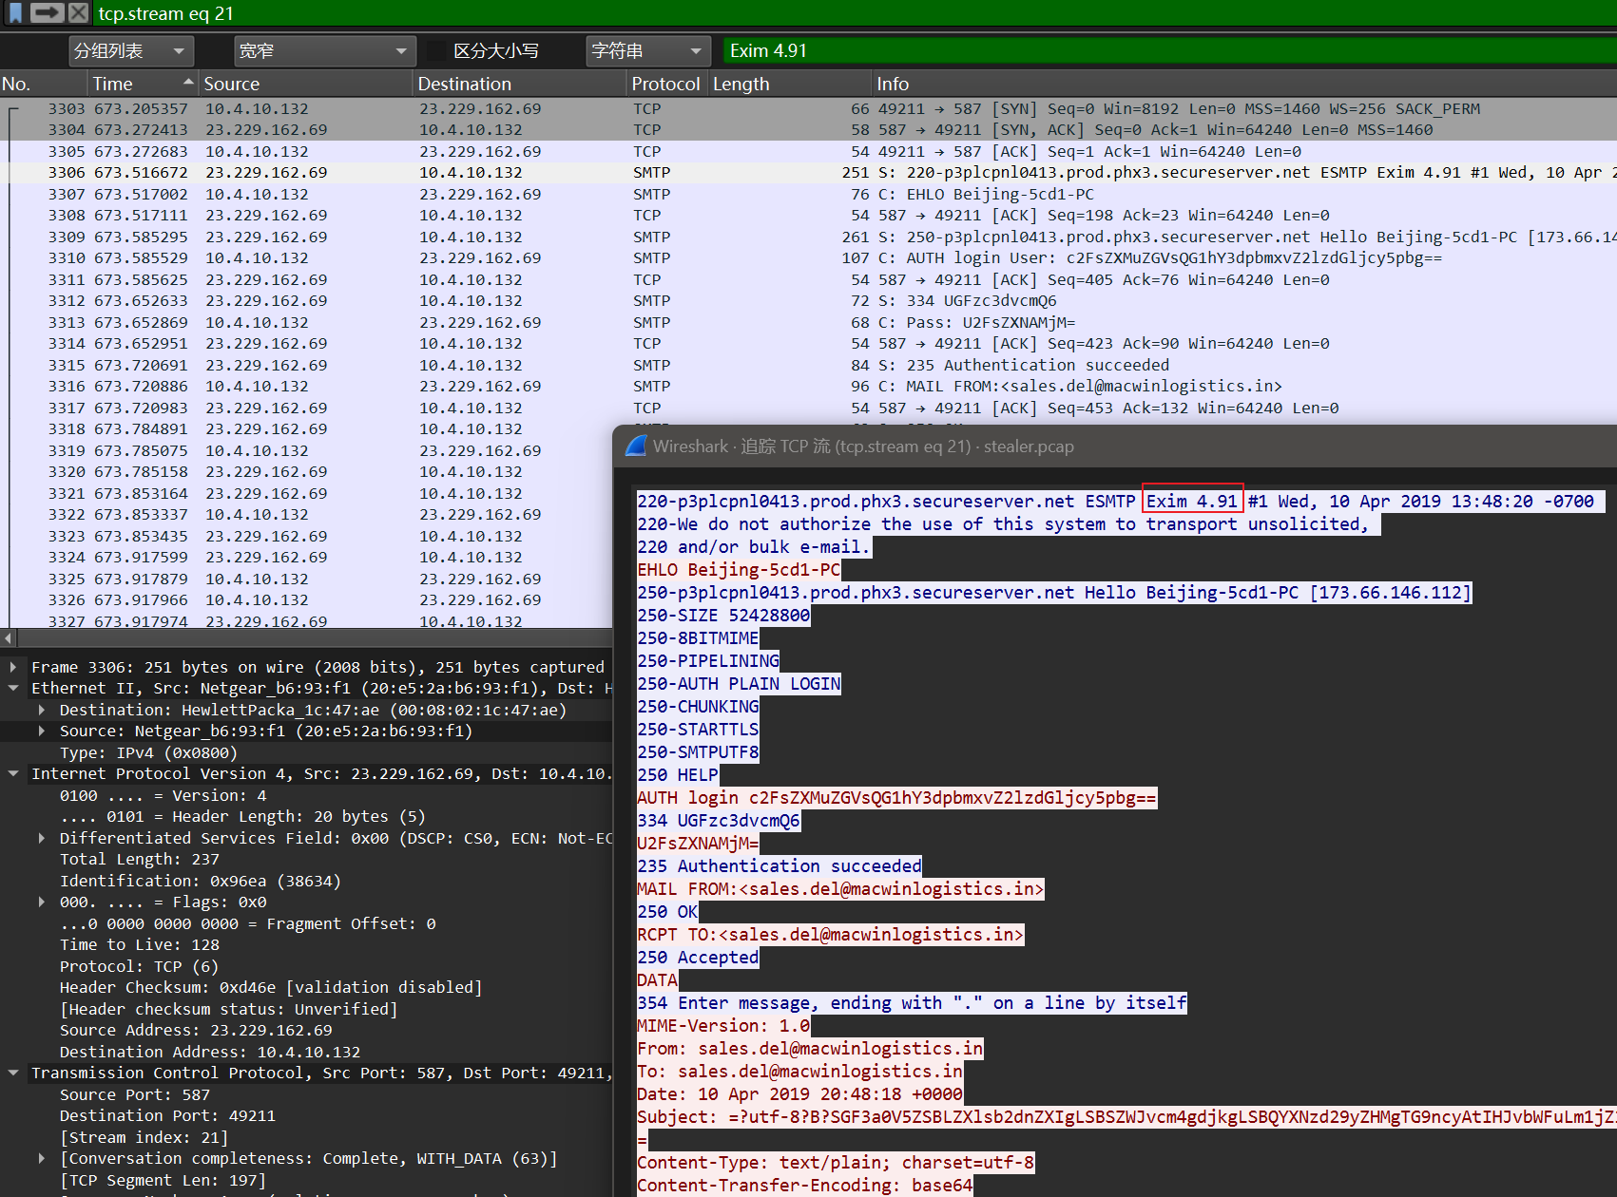Open the 字符串 search type dropdown
This screenshot has height=1197, width=1617.
tap(649, 50)
